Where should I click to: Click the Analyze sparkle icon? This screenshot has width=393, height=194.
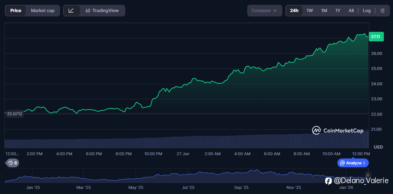[342, 163]
